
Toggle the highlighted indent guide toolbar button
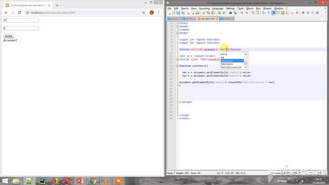pos(273,13)
